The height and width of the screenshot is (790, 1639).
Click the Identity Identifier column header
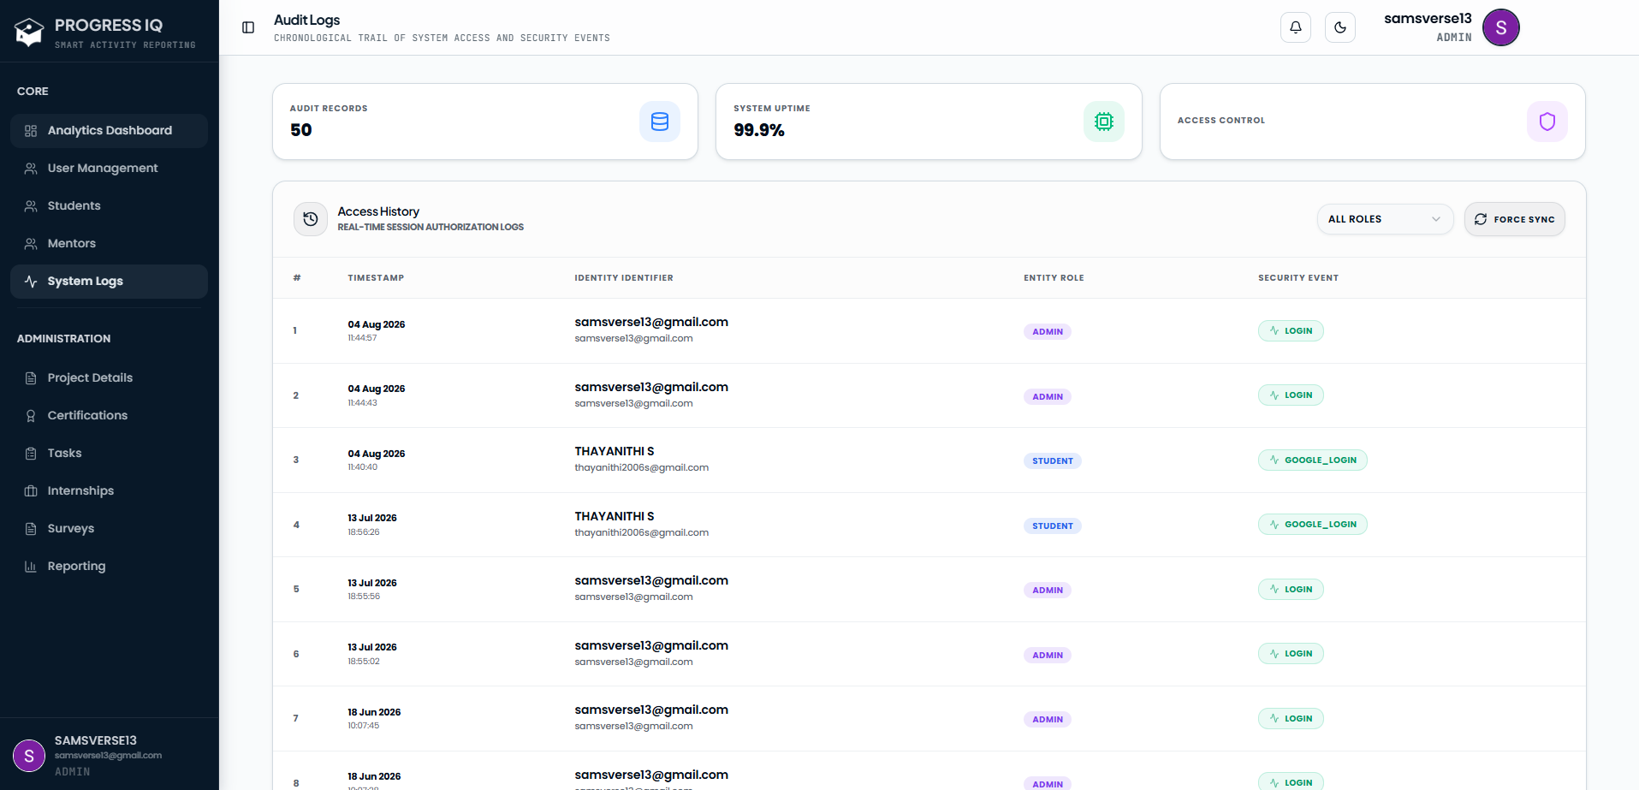(x=624, y=278)
